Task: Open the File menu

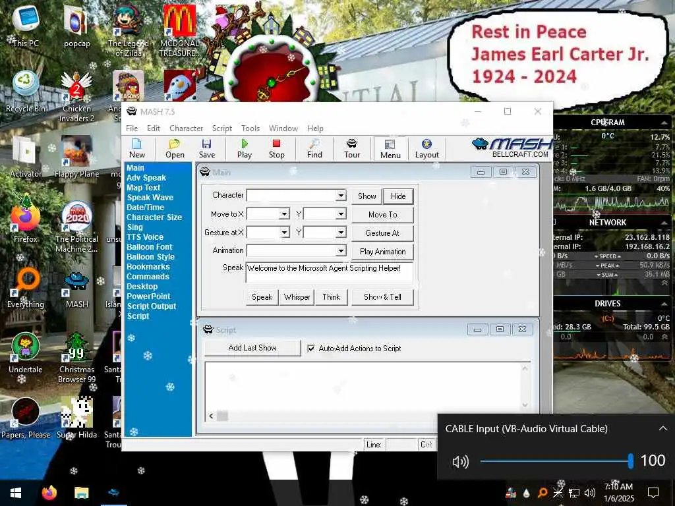Action: [x=132, y=128]
